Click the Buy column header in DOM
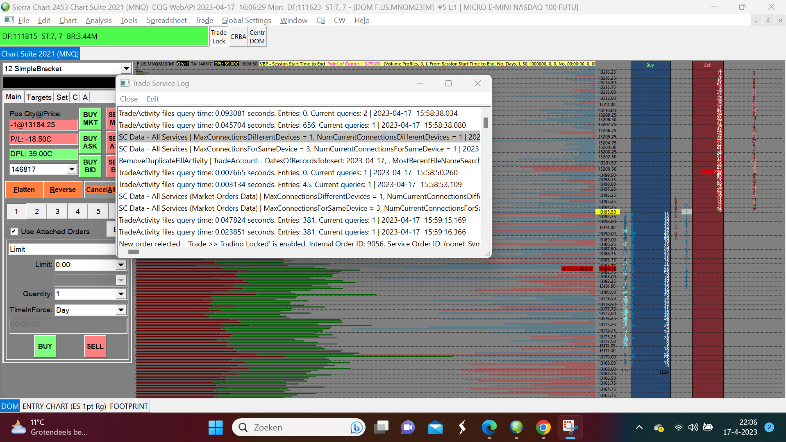This screenshot has height=442, width=786. 650,65
